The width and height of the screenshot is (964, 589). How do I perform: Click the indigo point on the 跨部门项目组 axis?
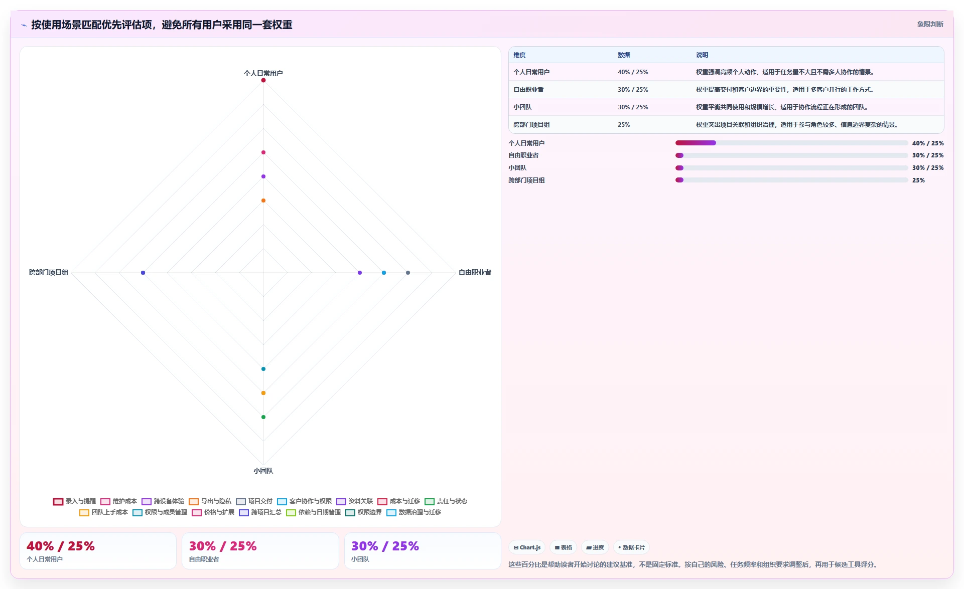[x=143, y=273]
